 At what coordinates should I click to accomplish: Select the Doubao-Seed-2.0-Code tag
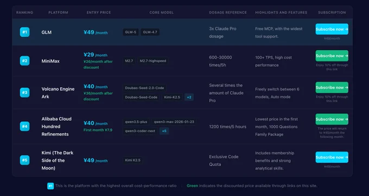[x=144, y=88]
